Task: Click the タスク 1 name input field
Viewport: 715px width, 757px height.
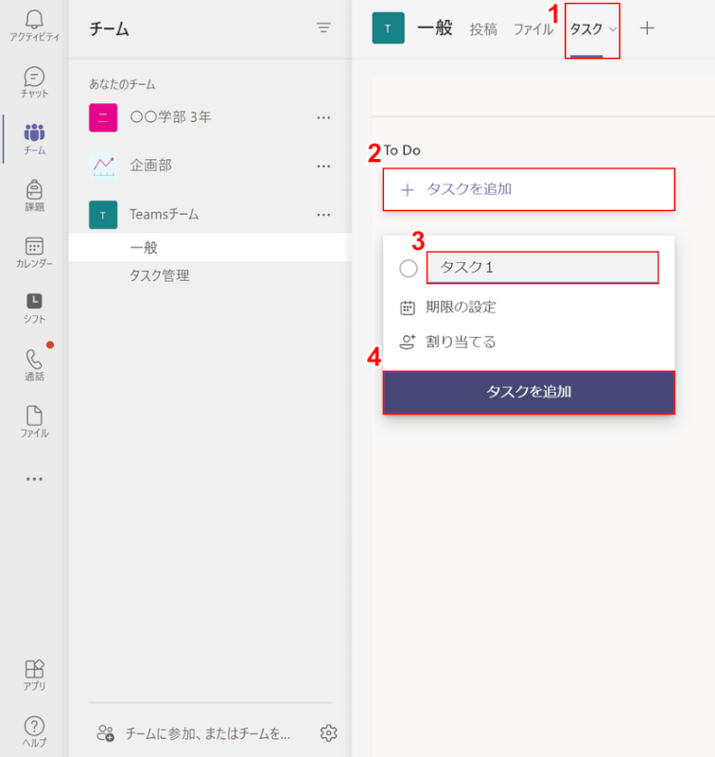Action: click(x=543, y=268)
